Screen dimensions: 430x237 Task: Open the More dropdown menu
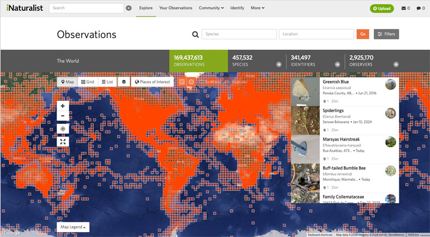[257, 8]
